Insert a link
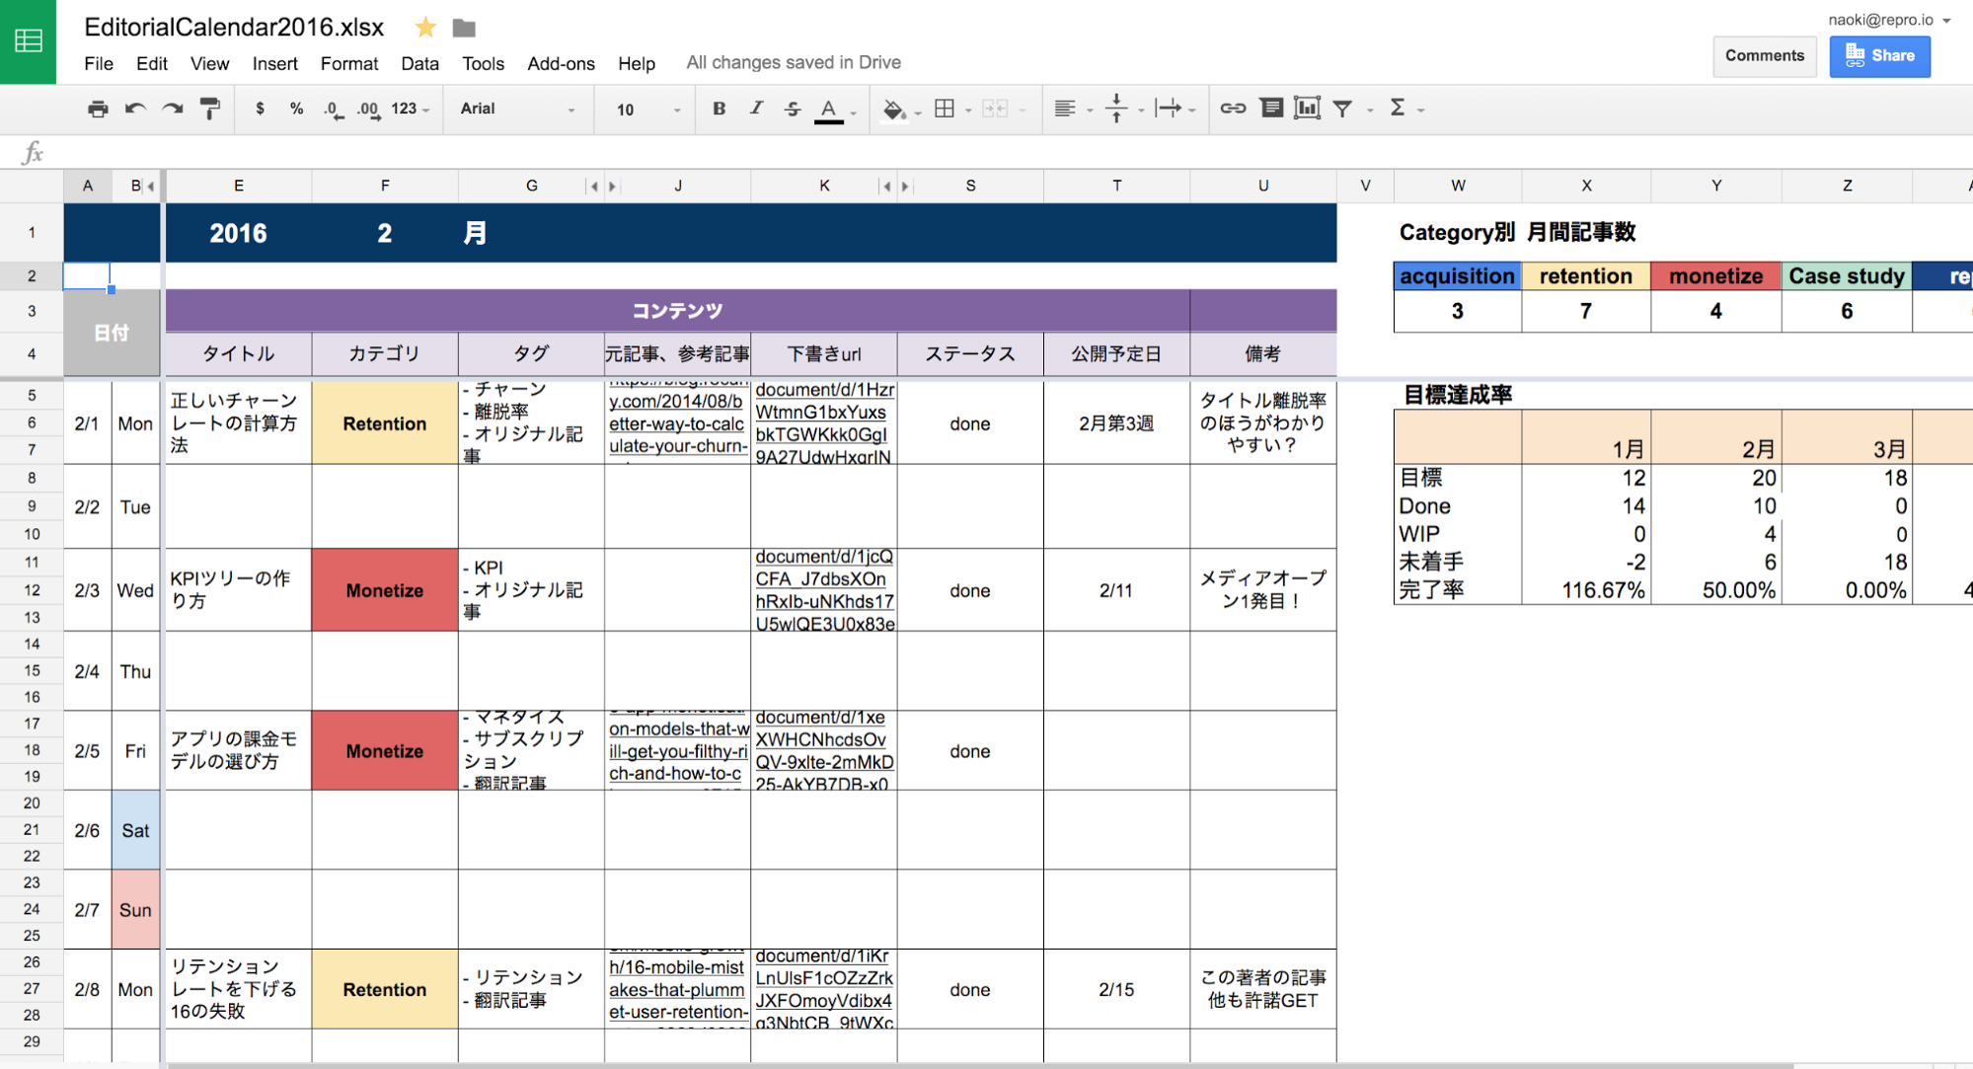Image resolution: width=1973 pixels, height=1069 pixels. (1233, 109)
